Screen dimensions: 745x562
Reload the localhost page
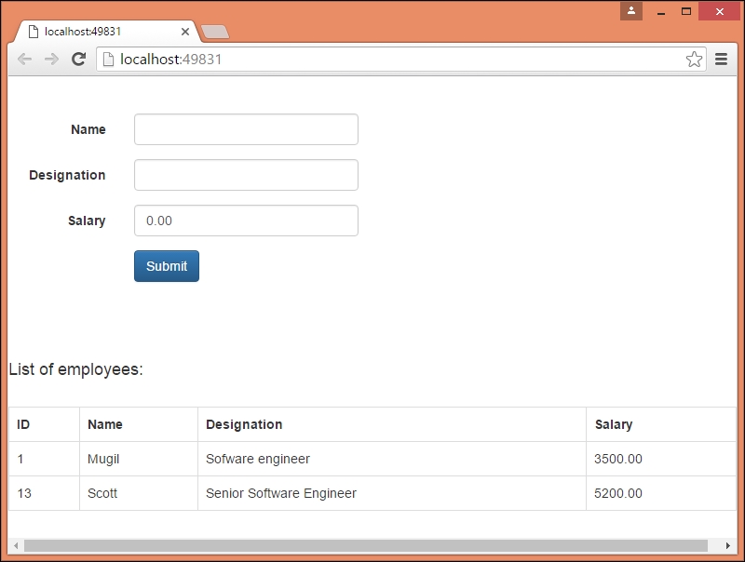point(78,59)
